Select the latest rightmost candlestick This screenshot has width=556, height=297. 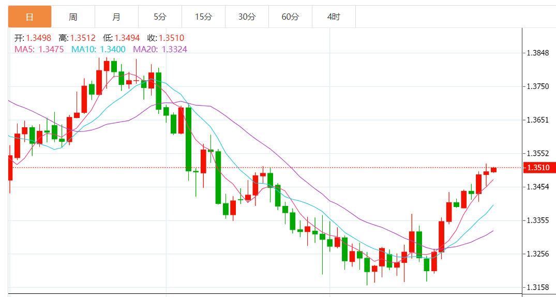coord(494,170)
